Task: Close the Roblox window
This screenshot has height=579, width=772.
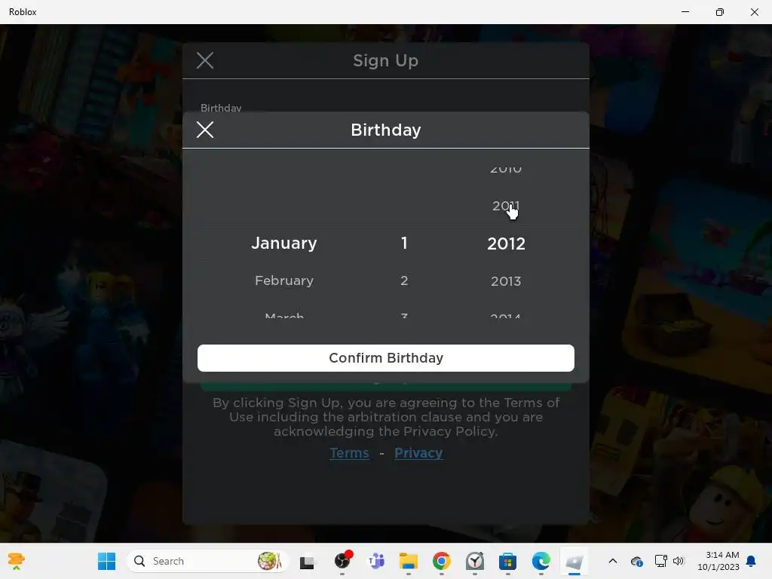Action: tap(754, 12)
